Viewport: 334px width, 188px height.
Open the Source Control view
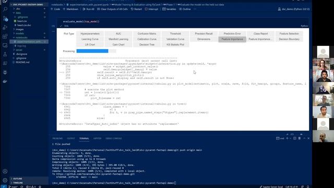[x=5, y=18]
